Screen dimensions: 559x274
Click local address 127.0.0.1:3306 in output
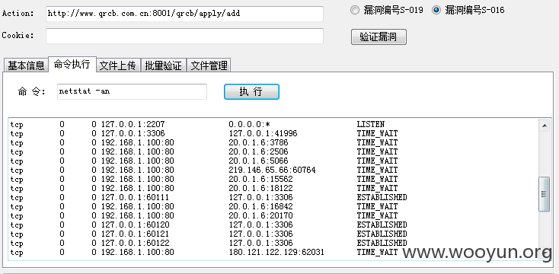coord(133,134)
